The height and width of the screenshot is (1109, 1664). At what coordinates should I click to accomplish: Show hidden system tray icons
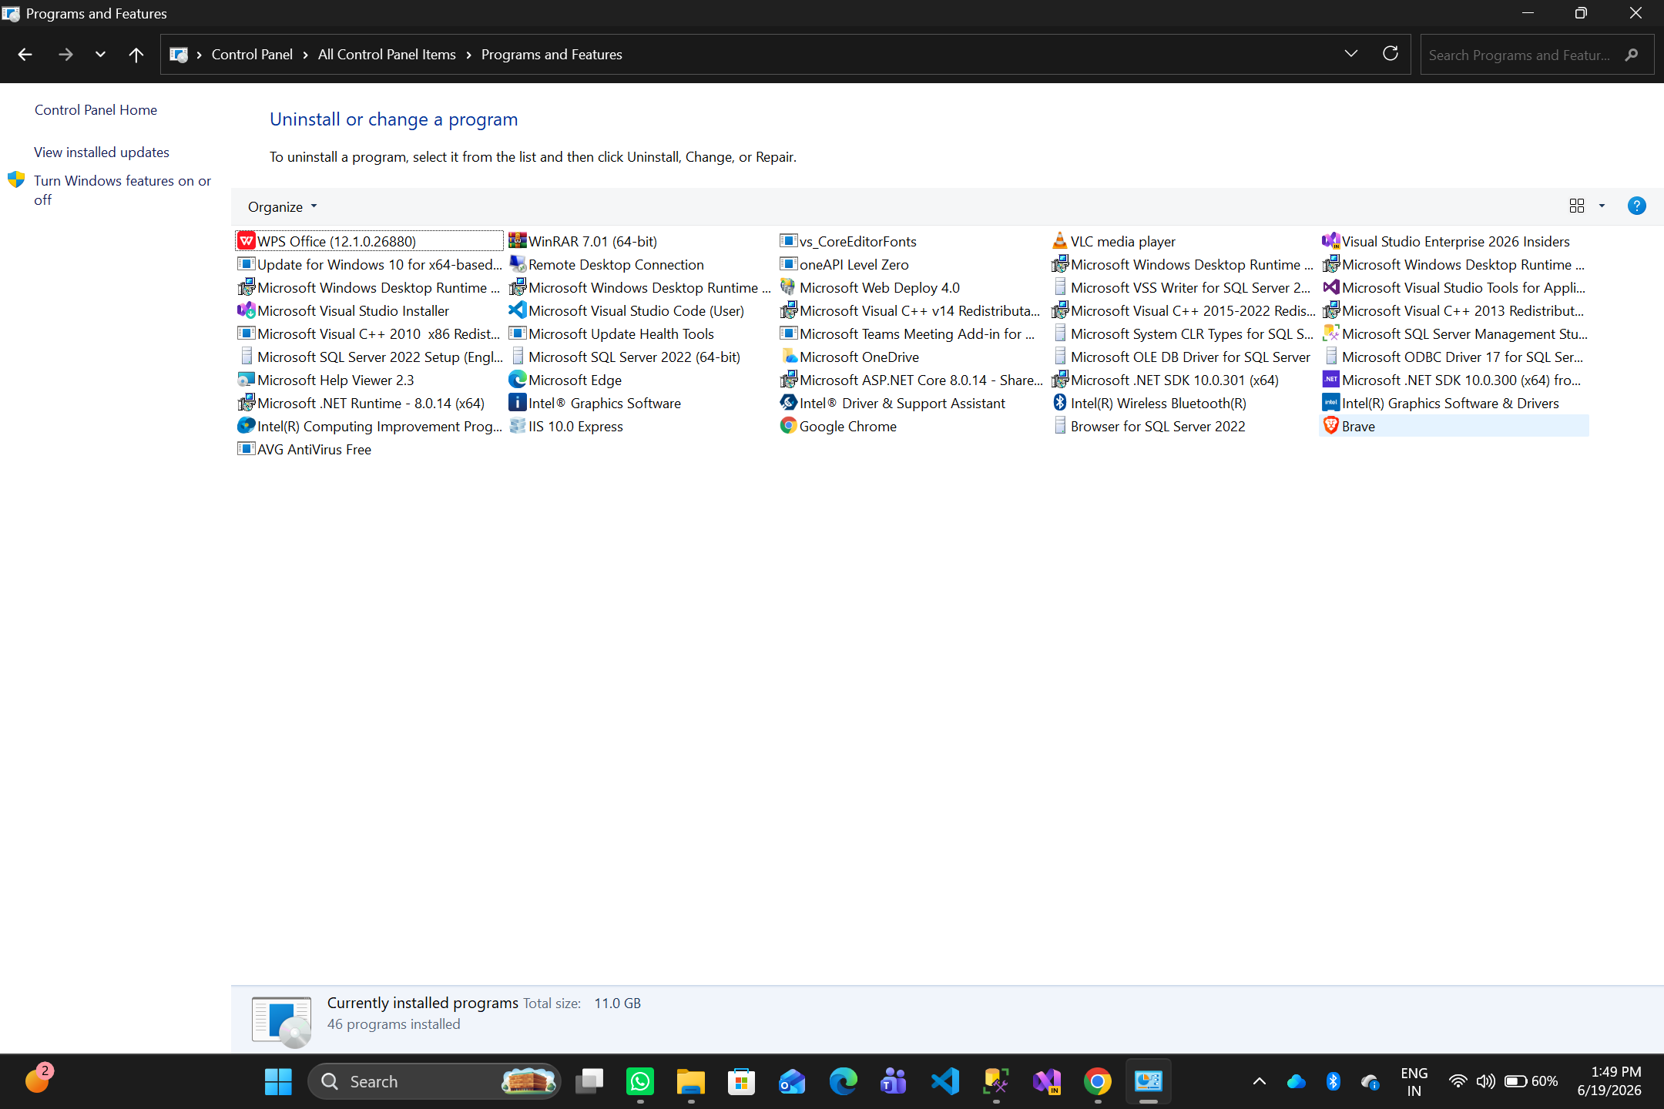(x=1260, y=1082)
